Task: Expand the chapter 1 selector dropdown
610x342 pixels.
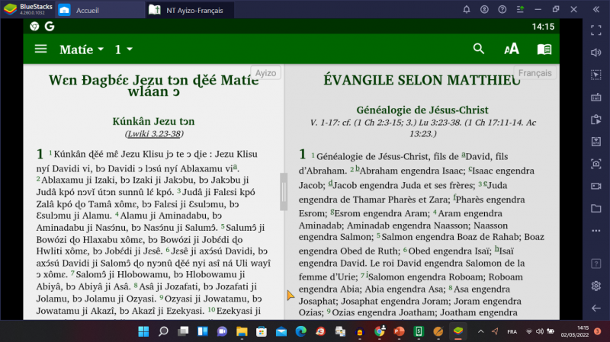Action: coord(124,50)
